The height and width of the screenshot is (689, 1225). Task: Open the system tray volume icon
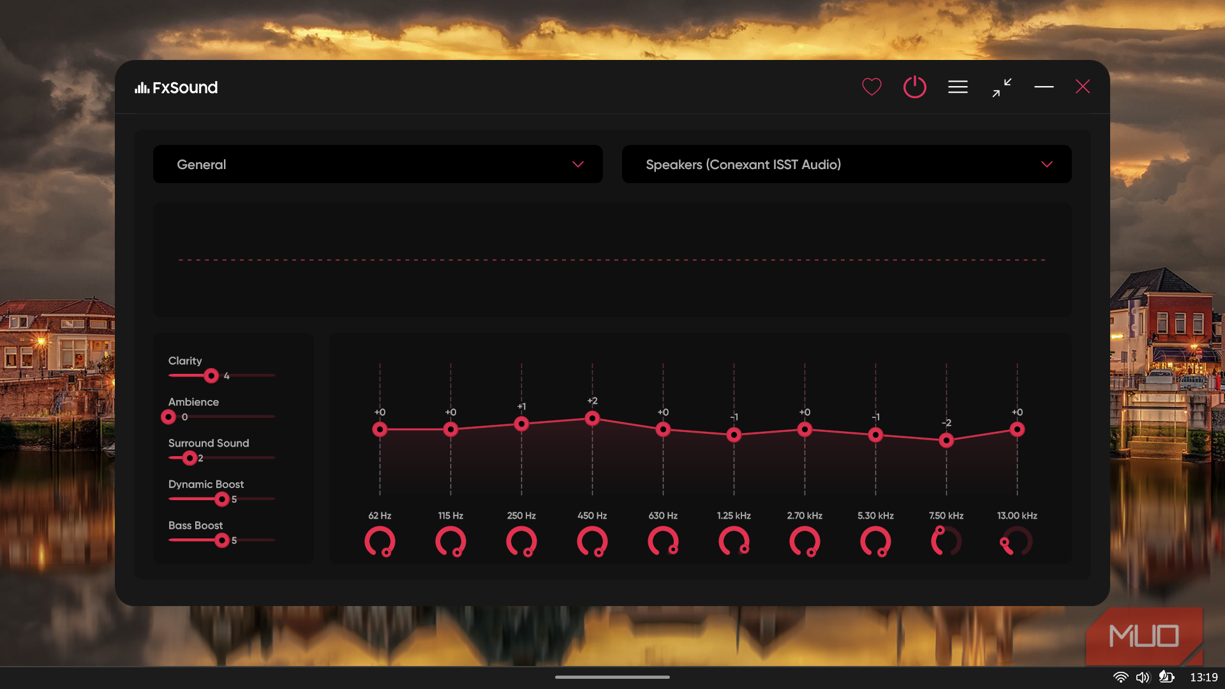pyautogui.click(x=1143, y=678)
